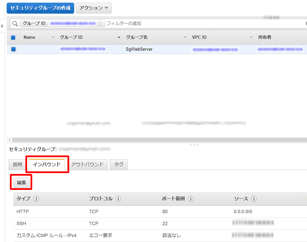Toggle the select-all header checkbox
Viewport: 307px width, 242px height.
pos(13,37)
